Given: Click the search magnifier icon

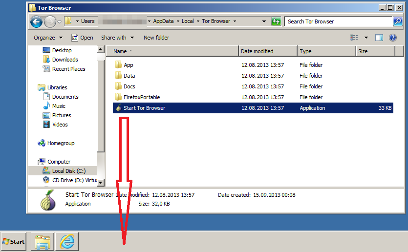Looking at the screenshot, I should coord(399,21).
